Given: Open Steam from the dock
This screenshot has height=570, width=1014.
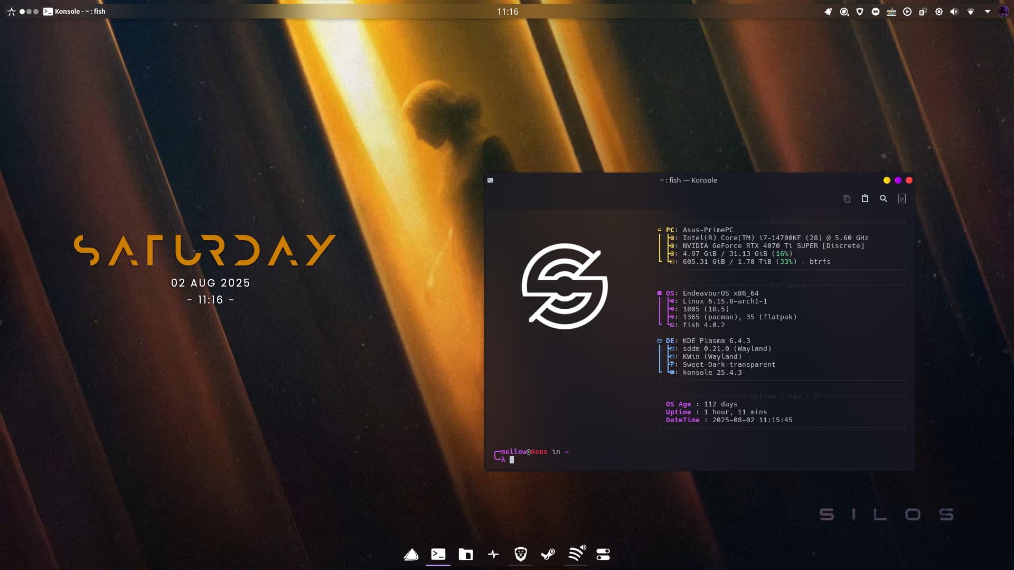Looking at the screenshot, I should click(x=548, y=554).
